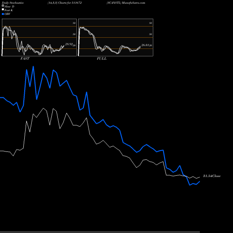
Task: Click the 'FAST' label under the left chart
Action: pos(25,59)
